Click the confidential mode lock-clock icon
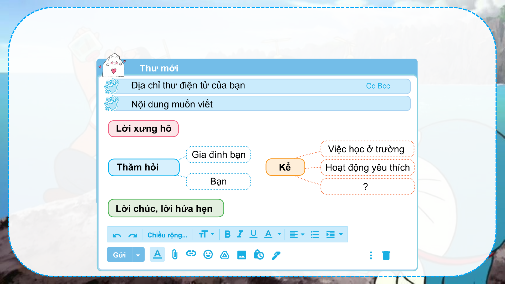The image size is (505, 284). [x=259, y=255]
